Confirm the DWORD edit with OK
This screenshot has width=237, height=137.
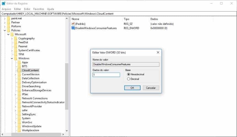point(132,88)
